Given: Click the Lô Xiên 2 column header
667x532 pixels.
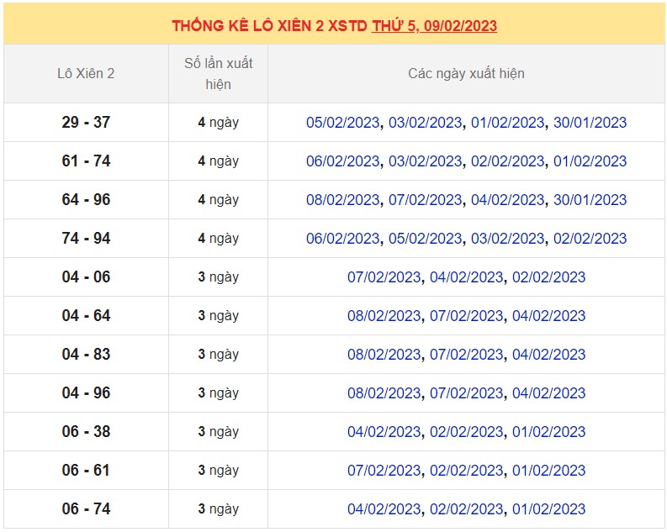Looking at the screenshot, I should (86, 74).
